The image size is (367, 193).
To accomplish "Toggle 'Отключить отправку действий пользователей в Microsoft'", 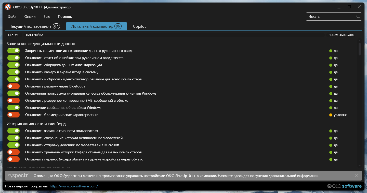I will pyautogui.click(x=14, y=145).
